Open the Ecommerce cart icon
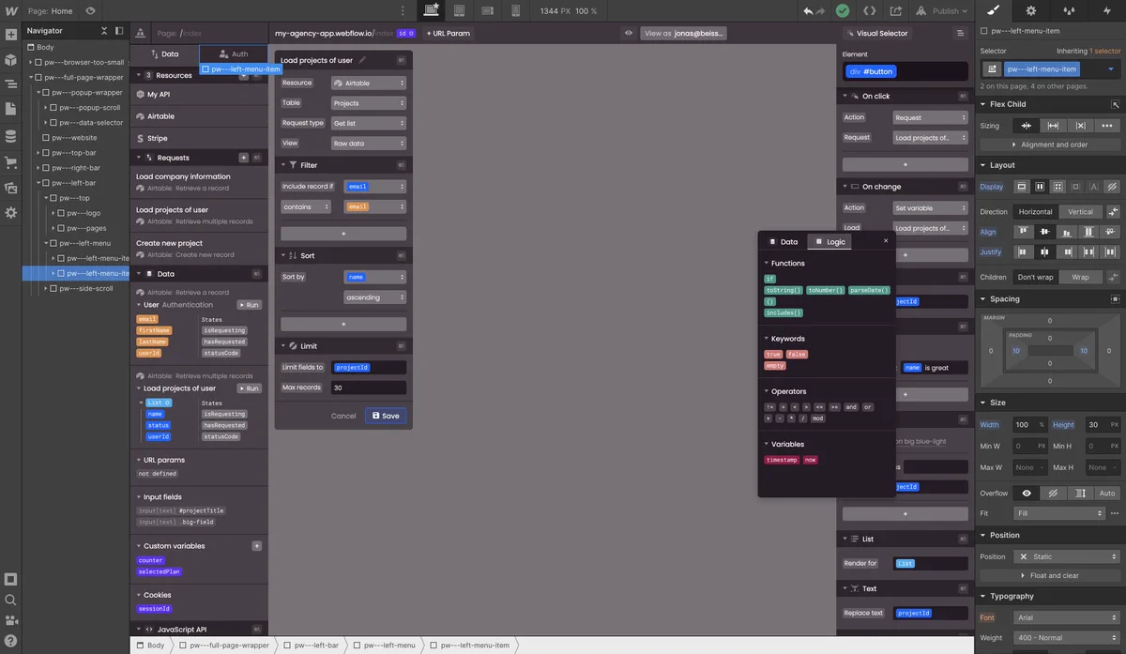The image size is (1126, 654). click(x=11, y=162)
